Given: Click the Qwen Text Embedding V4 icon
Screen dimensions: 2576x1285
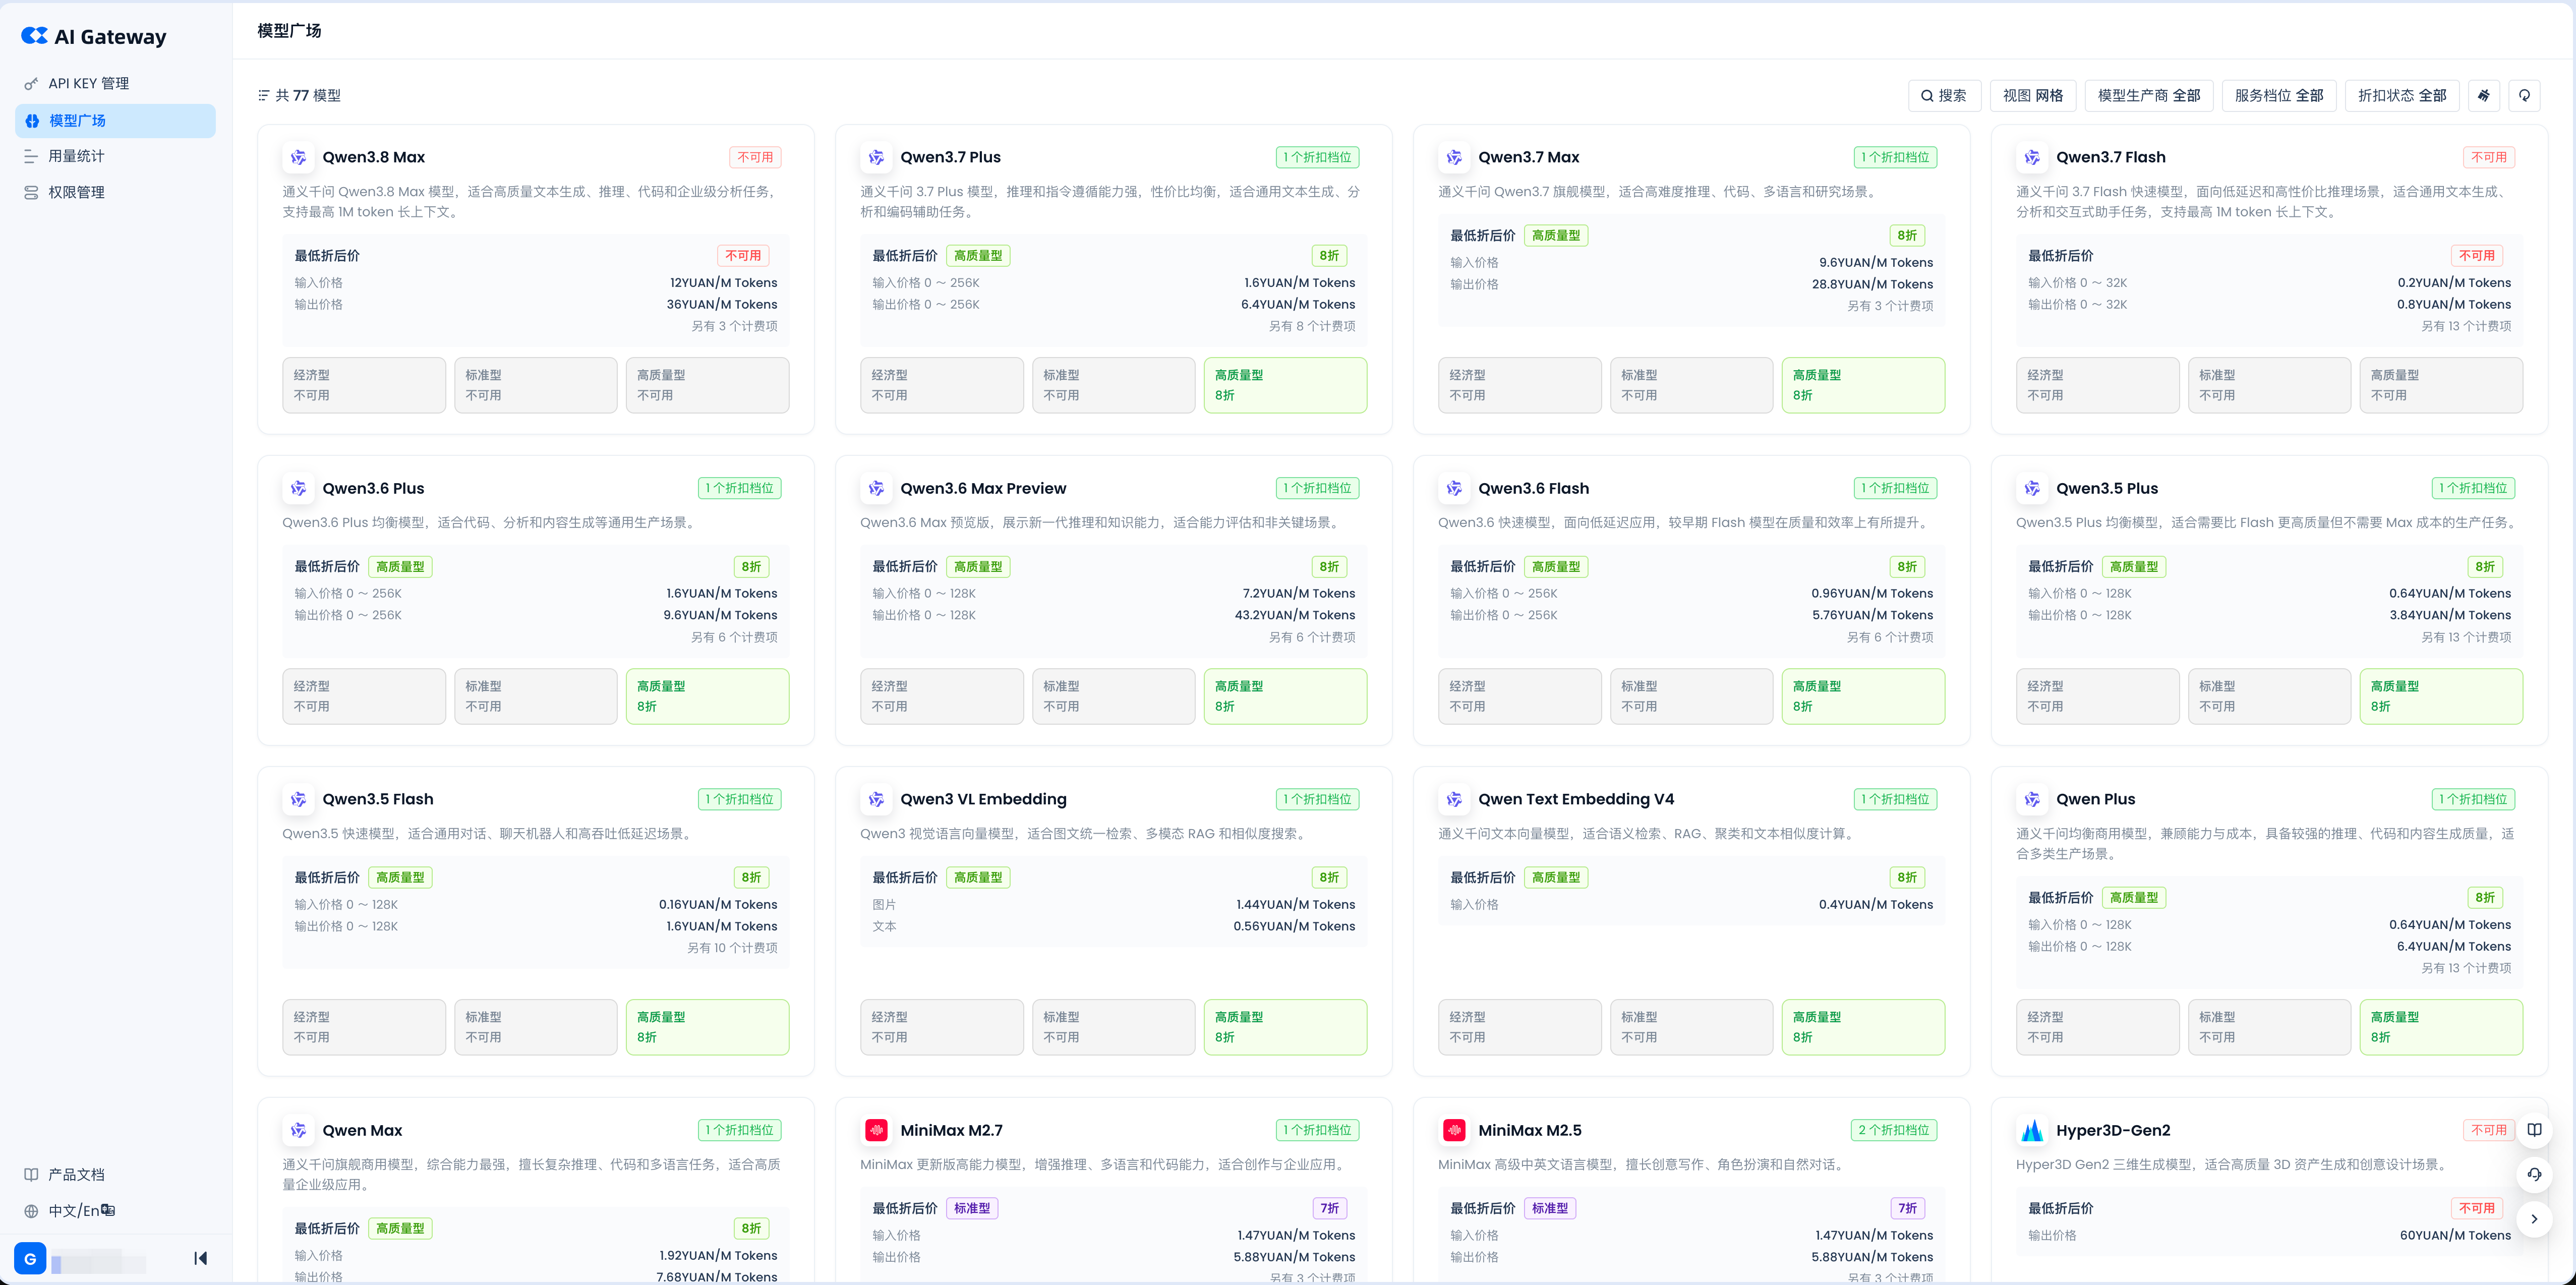Looking at the screenshot, I should [x=1454, y=799].
